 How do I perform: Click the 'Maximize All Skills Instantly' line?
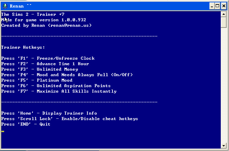(59, 91)
